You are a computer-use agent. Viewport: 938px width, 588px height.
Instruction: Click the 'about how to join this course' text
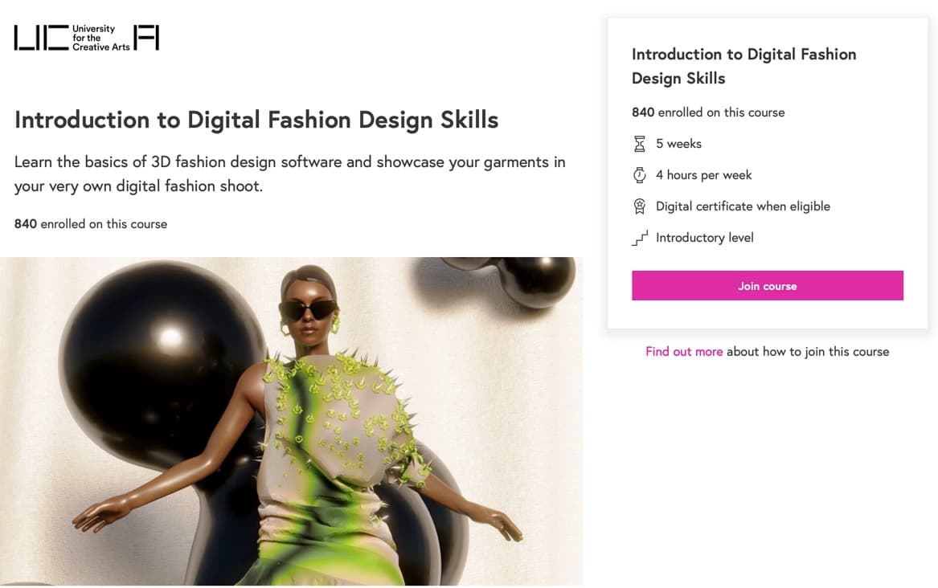pos(808,352)
